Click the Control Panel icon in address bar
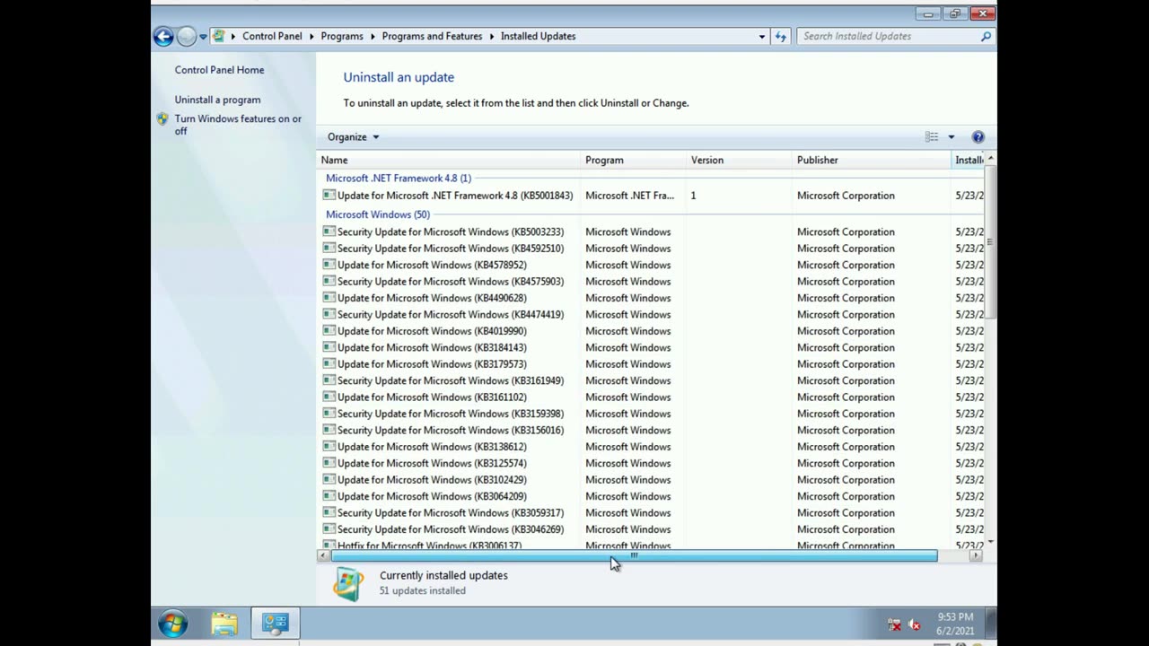The width and height of the screenshot is (1149, 646). pyautogui.click(x=218, y=36)
